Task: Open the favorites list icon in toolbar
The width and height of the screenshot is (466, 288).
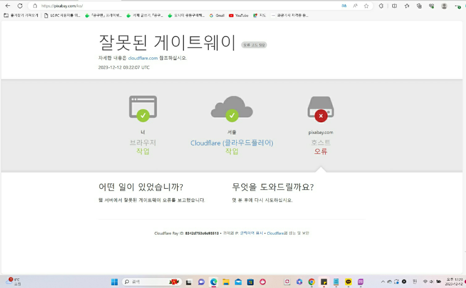Action: [407, 6]
